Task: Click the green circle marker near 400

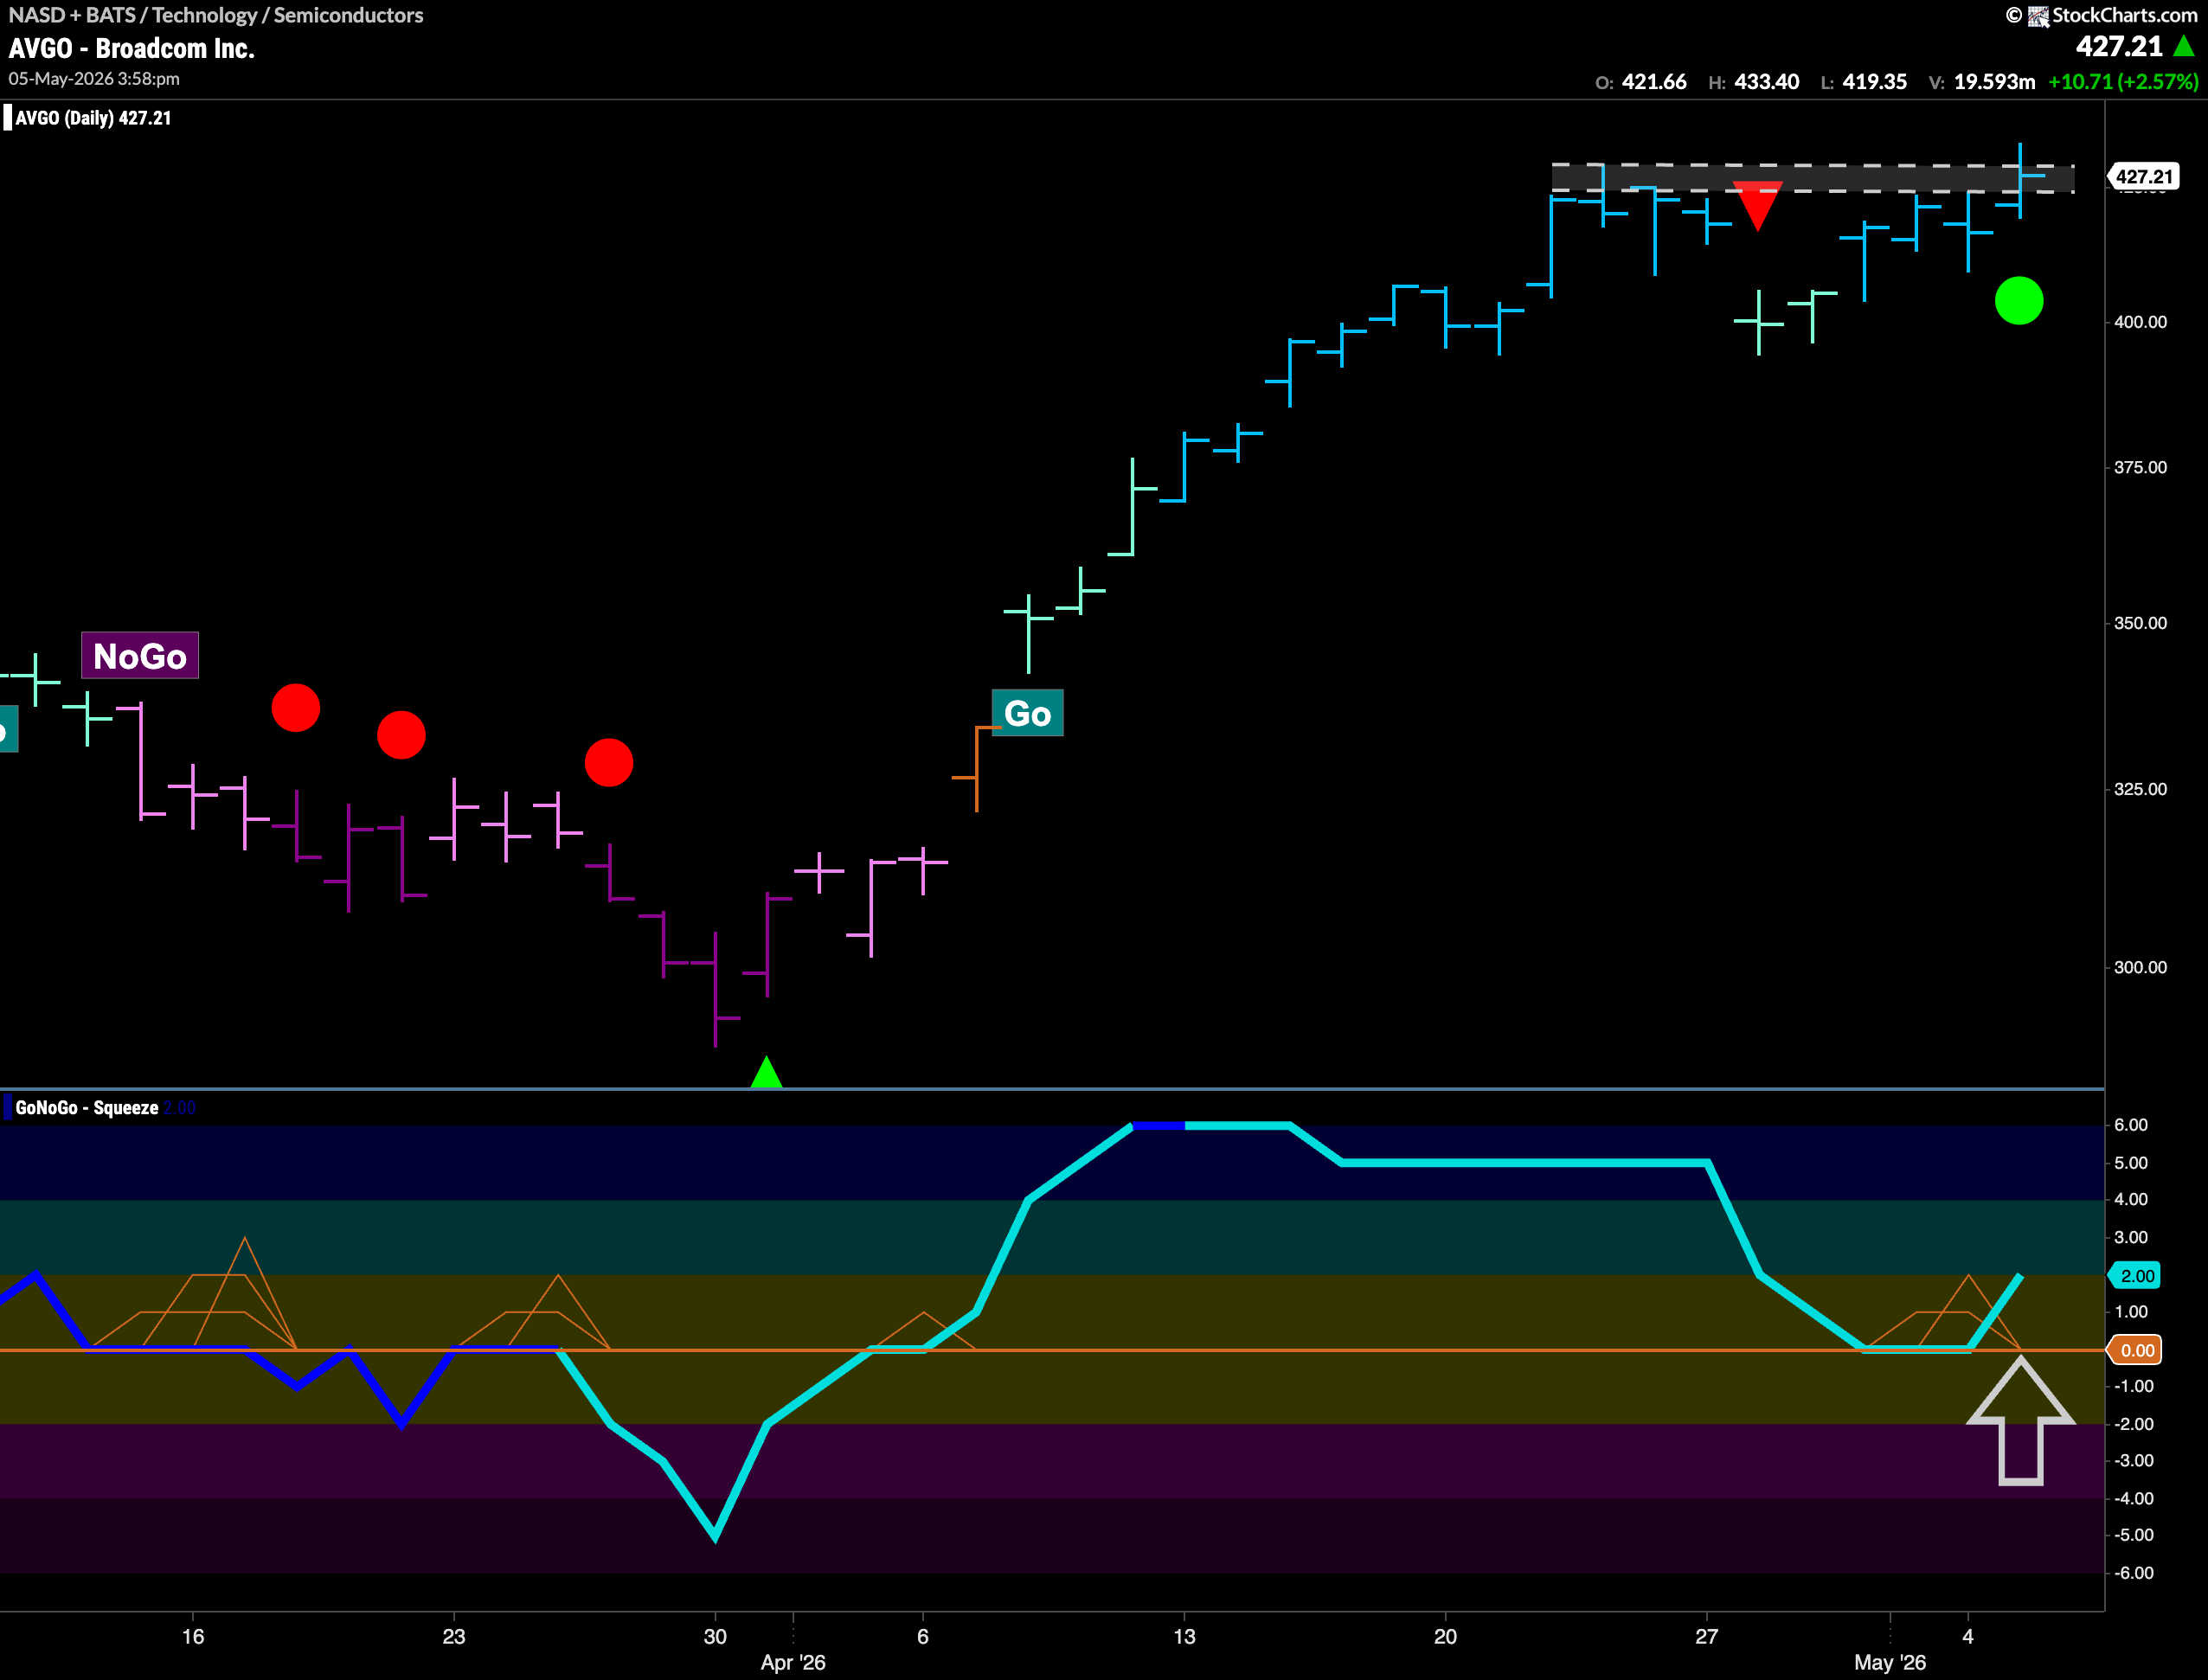Action: 2019,301
